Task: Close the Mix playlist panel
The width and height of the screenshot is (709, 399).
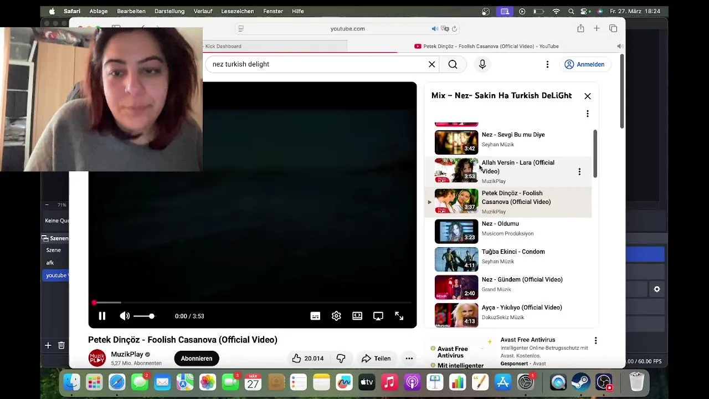Action: coord(588,96)
